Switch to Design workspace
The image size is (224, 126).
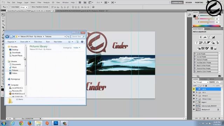189,2
